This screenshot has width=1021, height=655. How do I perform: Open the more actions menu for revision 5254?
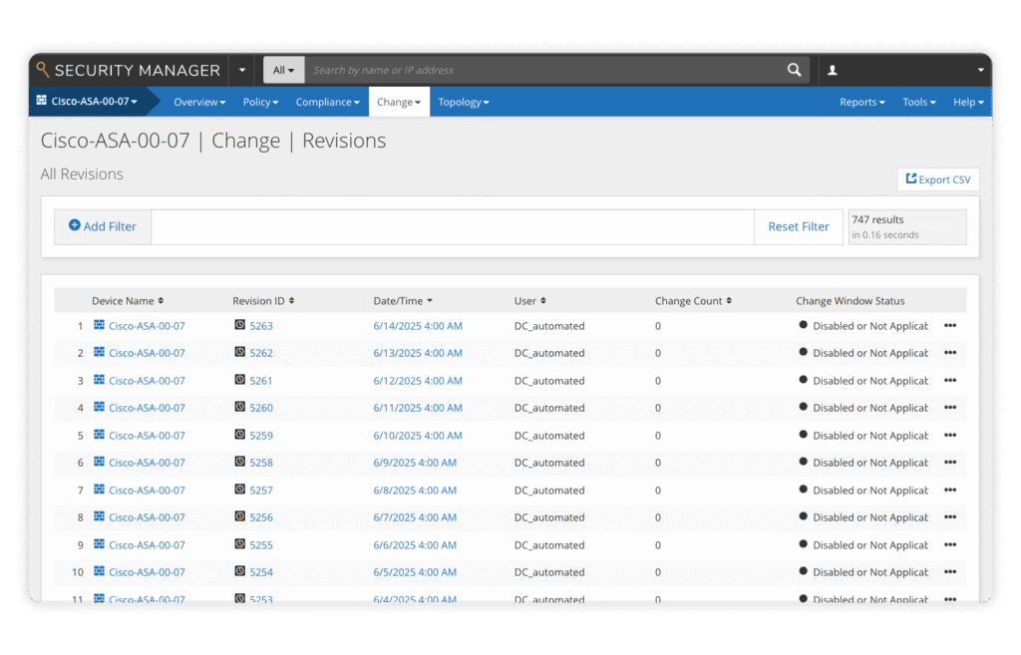coord(950,572)
